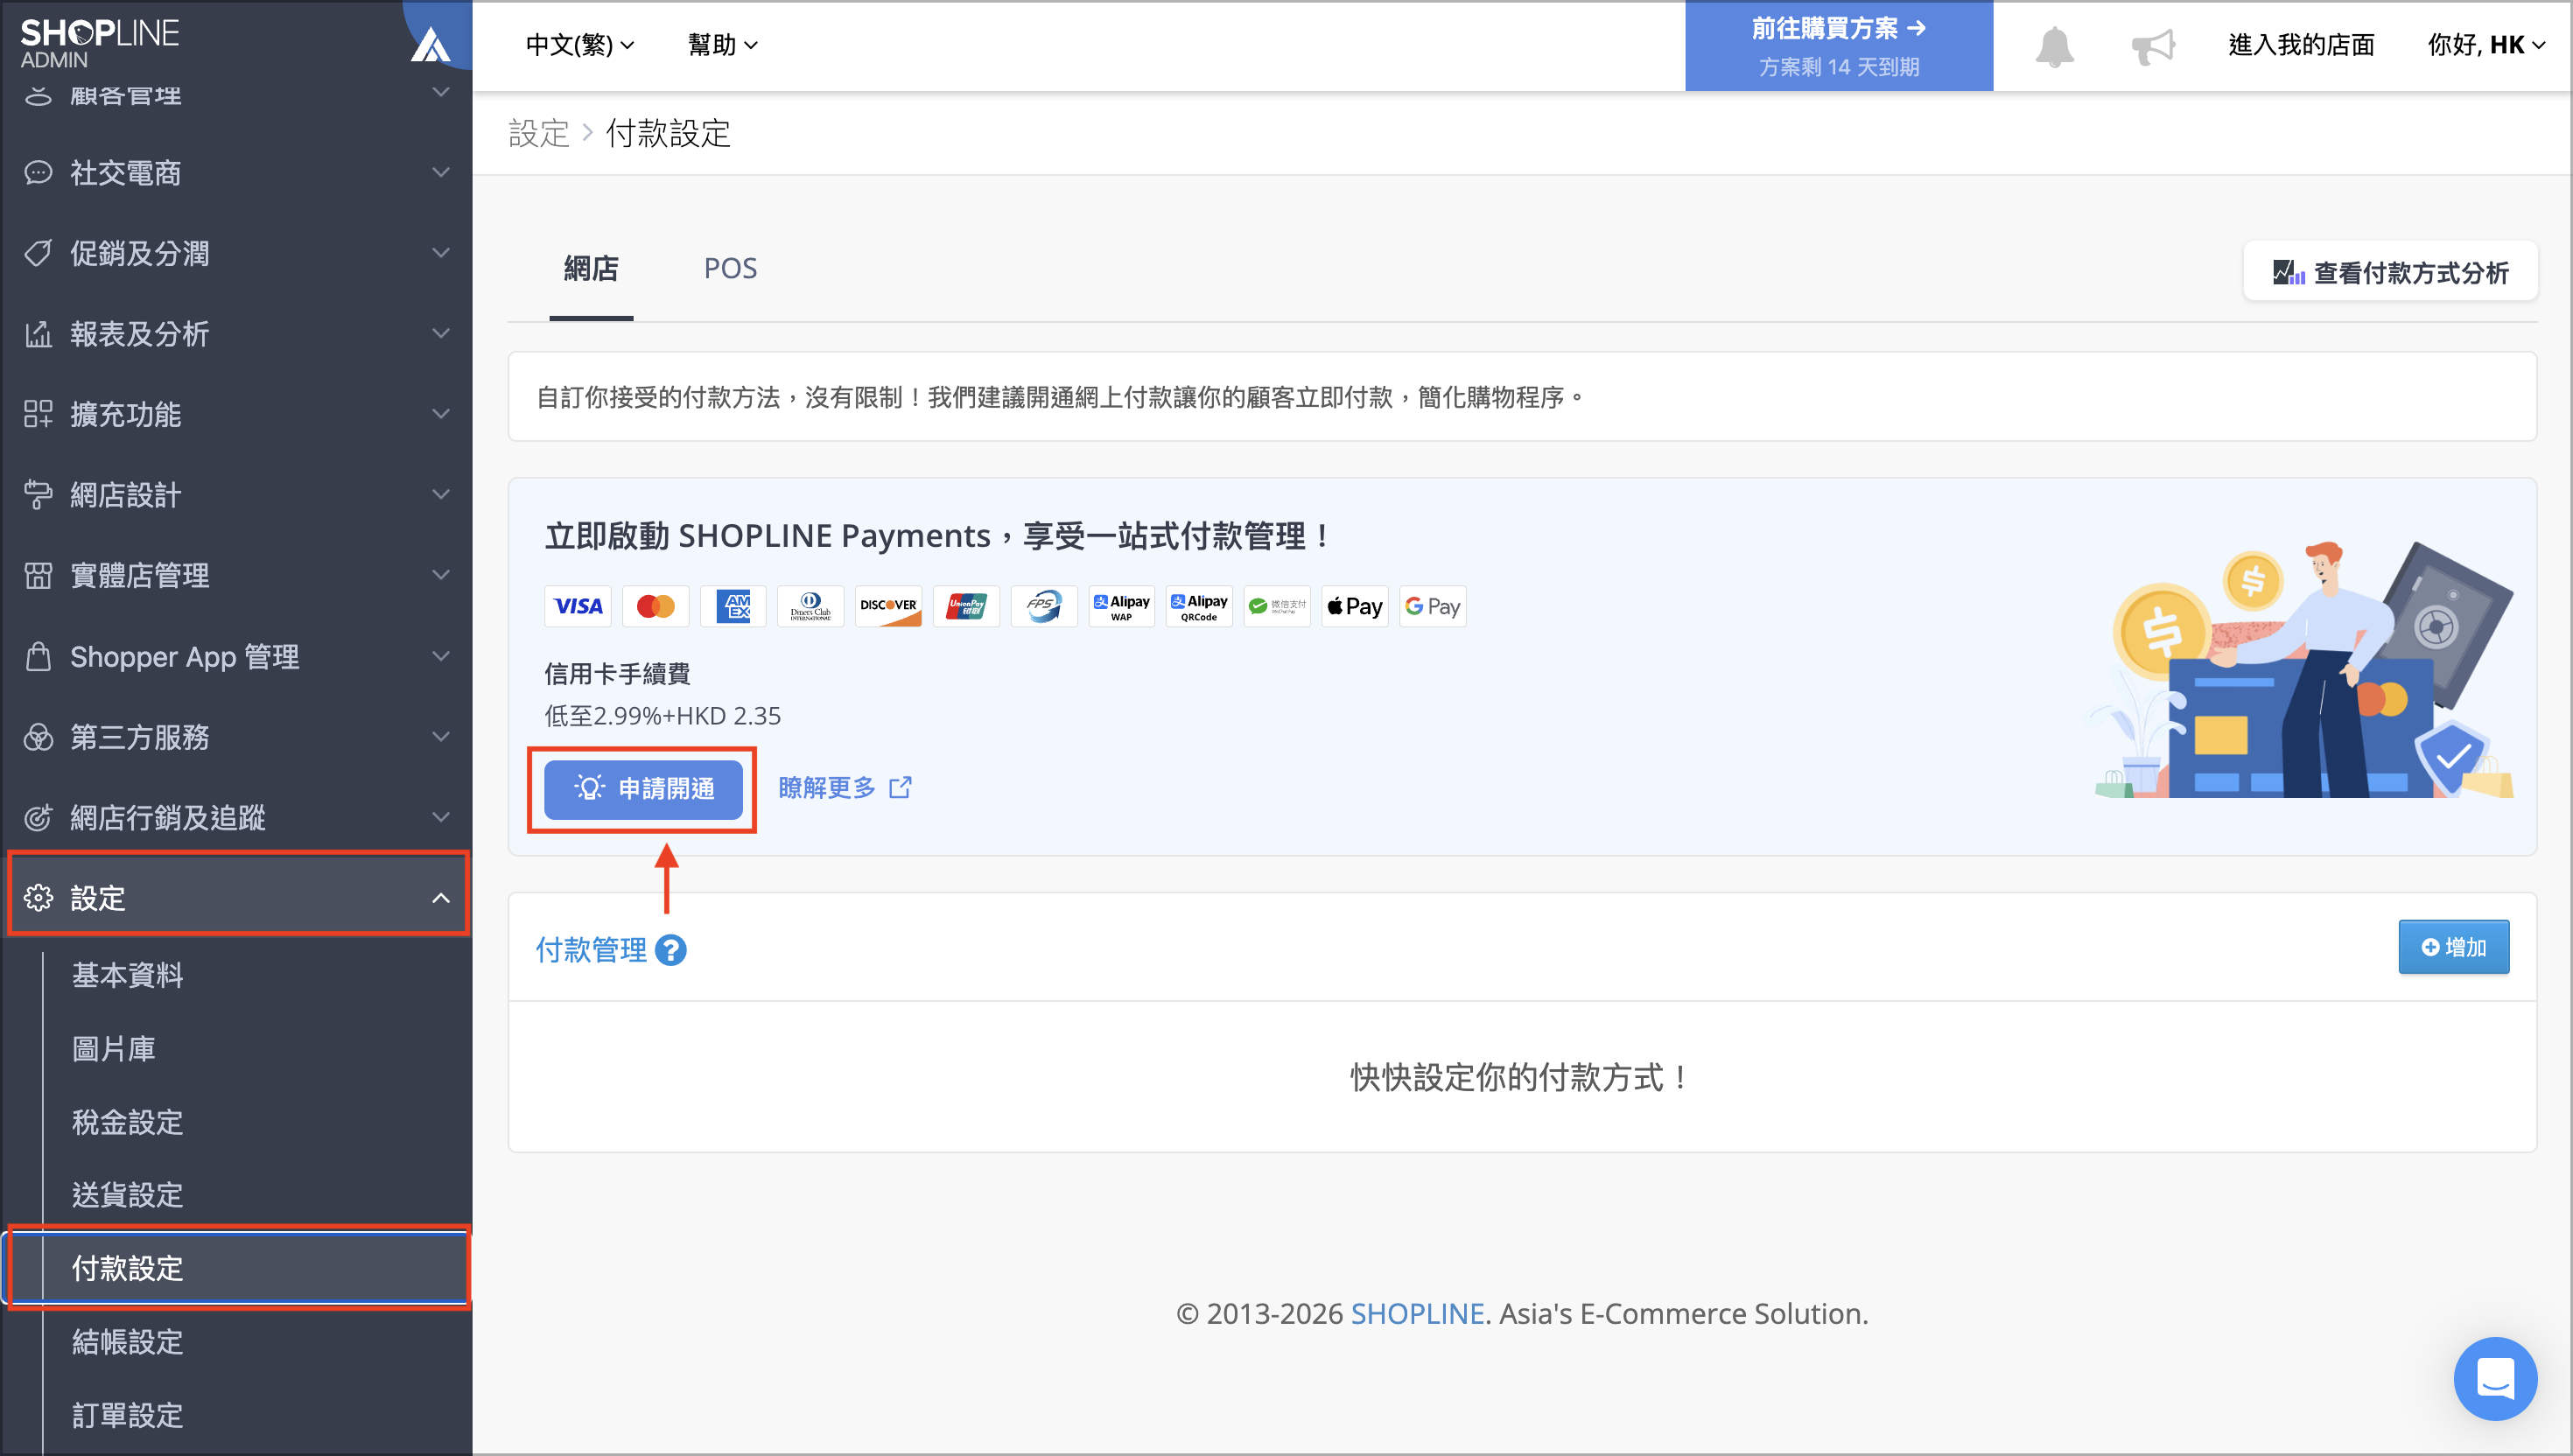
Task: Expand the Shopper App 管理 chevron
Action: coord(440,657)
